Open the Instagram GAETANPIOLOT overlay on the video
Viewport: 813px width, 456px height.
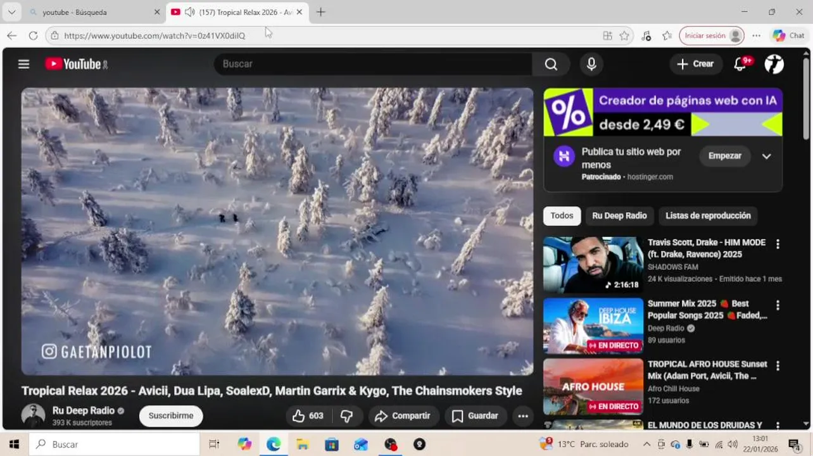(96, 351)
